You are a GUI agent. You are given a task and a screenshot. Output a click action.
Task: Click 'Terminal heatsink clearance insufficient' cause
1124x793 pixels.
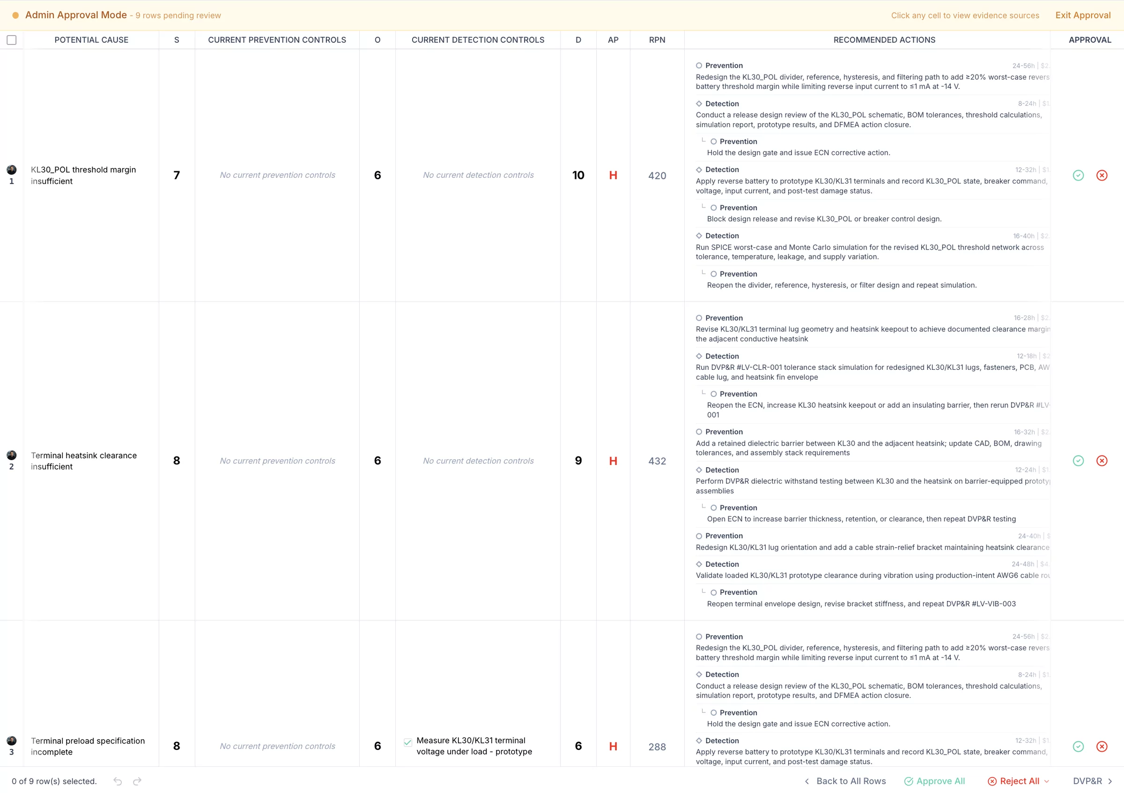[x=84, y=460]
